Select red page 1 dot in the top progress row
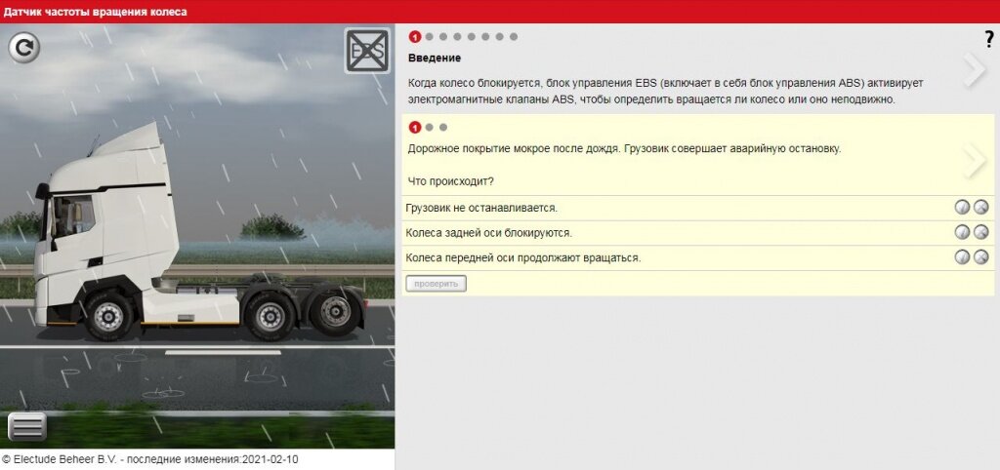The width and height of the screenshot is (1000, 470). (x=414, y=37)
